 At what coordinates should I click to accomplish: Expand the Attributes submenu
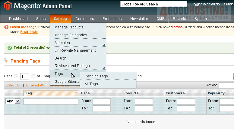coord(104,44)
